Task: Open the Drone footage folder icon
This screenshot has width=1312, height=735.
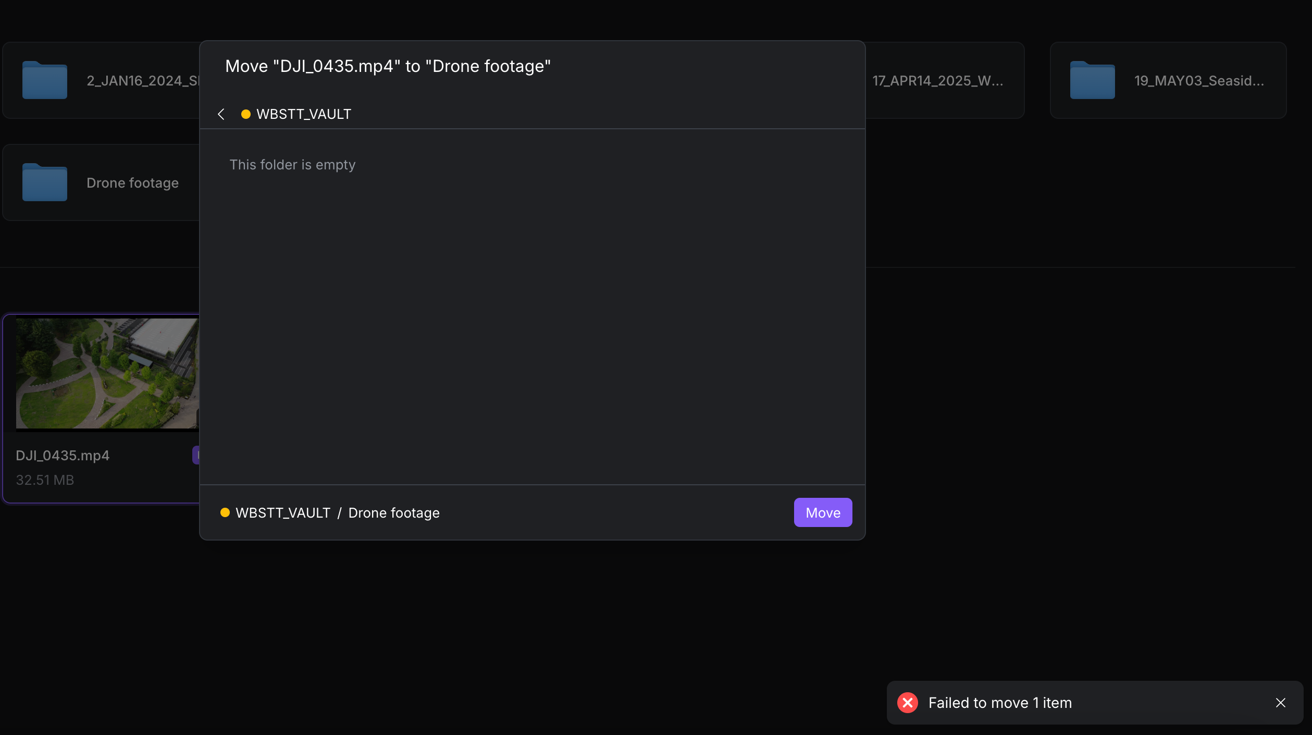Action: pos(45,182)
